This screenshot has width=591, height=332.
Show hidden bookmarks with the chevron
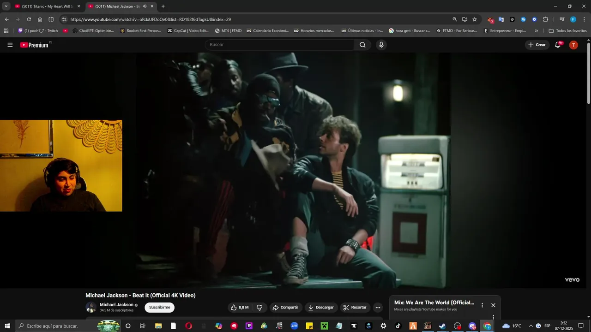tap(536, 31)
